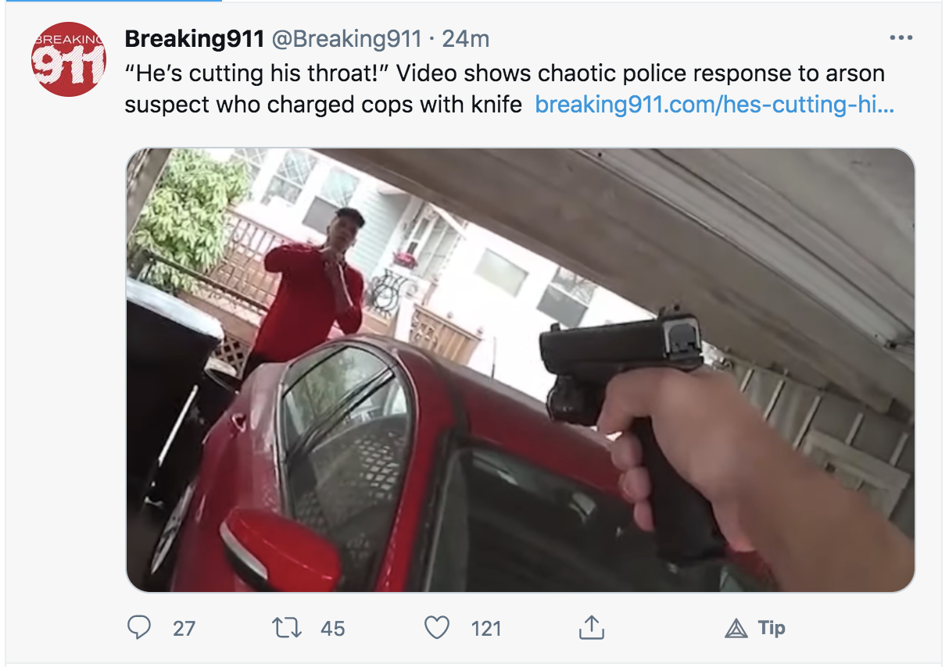949x667 pixels.
Task: Click the 121 likes count
Action: click(x=485, y=628)
